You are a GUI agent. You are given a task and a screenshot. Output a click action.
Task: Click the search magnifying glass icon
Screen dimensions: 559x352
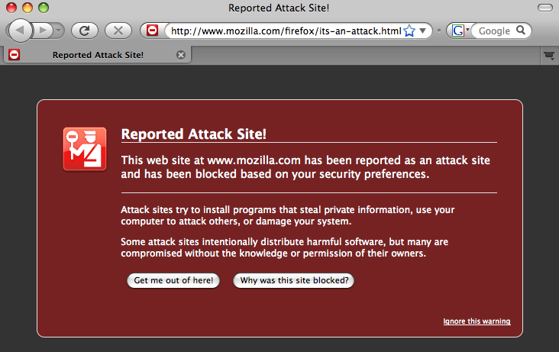pyautogui.click(x=520, y=31)
